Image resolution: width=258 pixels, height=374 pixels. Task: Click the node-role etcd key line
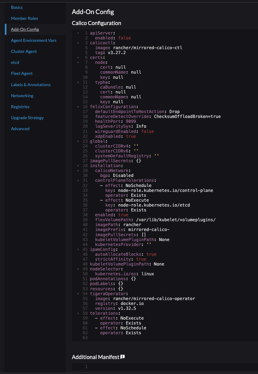[x=147, y=205]
